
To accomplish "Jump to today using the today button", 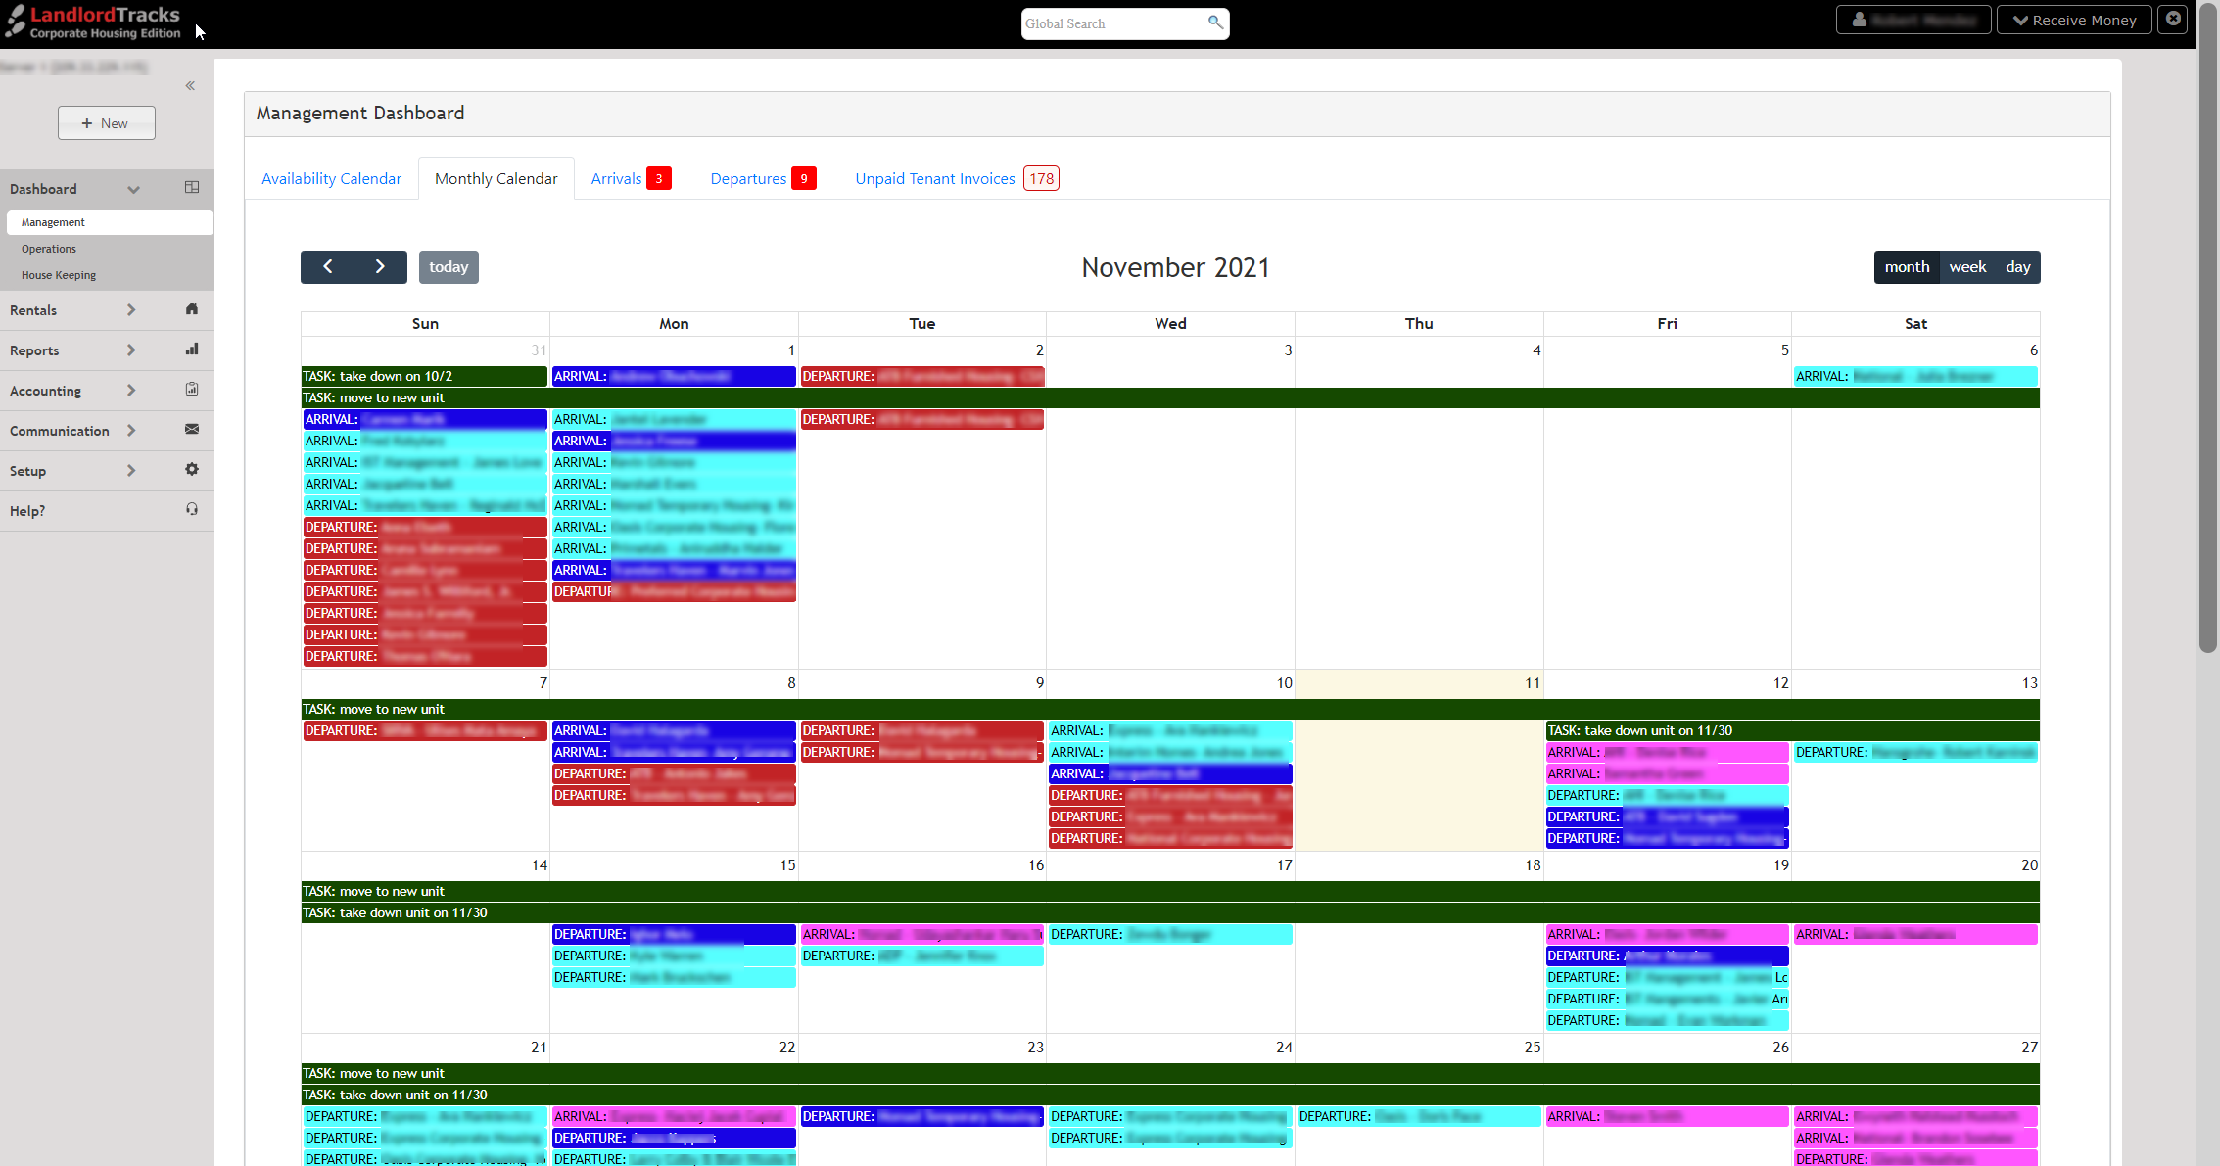I will point(449,266).
